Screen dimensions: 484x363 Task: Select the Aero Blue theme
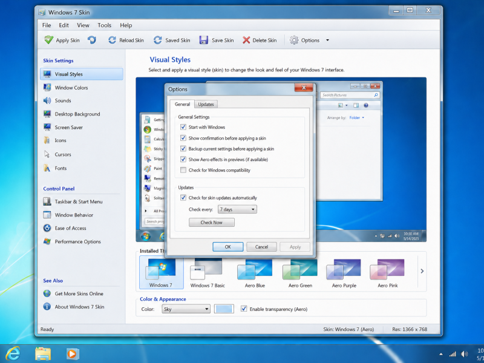click(255, 273)
